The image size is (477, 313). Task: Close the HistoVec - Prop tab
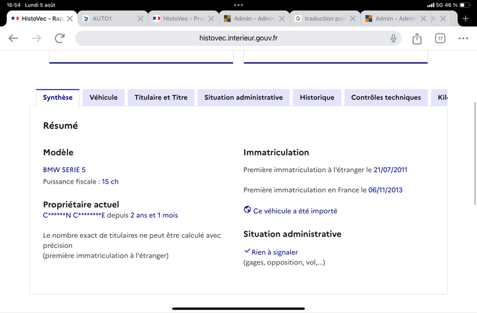[x=211, y=18]
